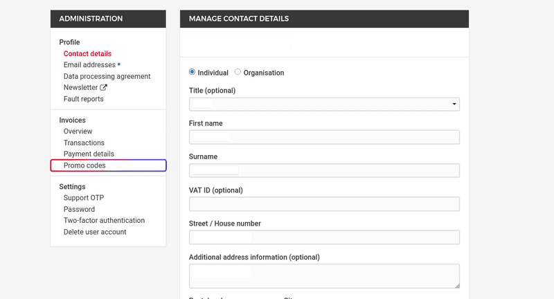Select the Organisation radio button
554x299 pixels.
(x=238, y=72)
